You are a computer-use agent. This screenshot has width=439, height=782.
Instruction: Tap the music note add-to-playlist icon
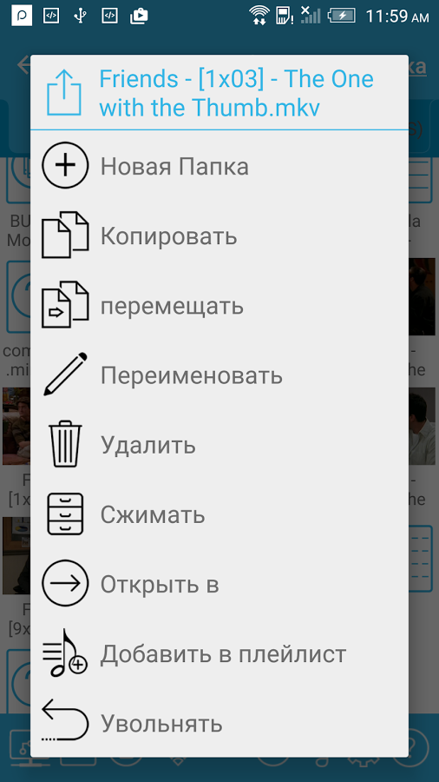tap(65, 653)
